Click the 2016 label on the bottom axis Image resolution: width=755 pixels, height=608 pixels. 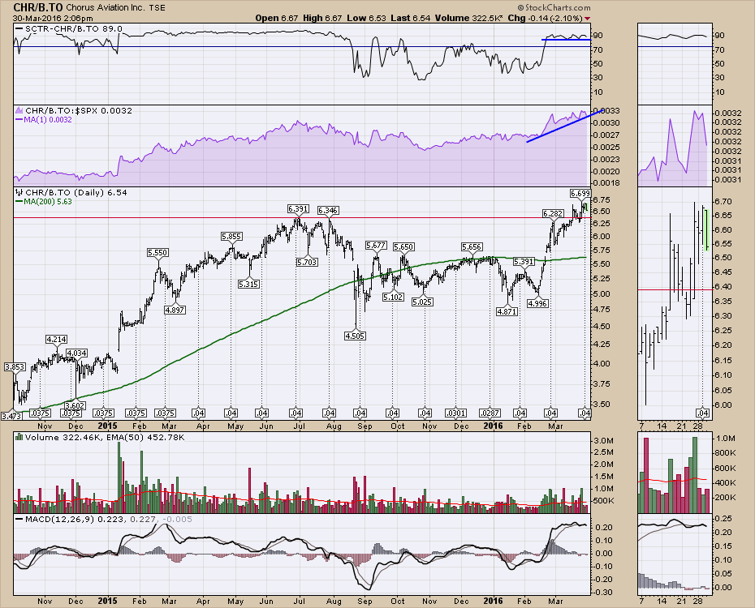coord(493,601)
